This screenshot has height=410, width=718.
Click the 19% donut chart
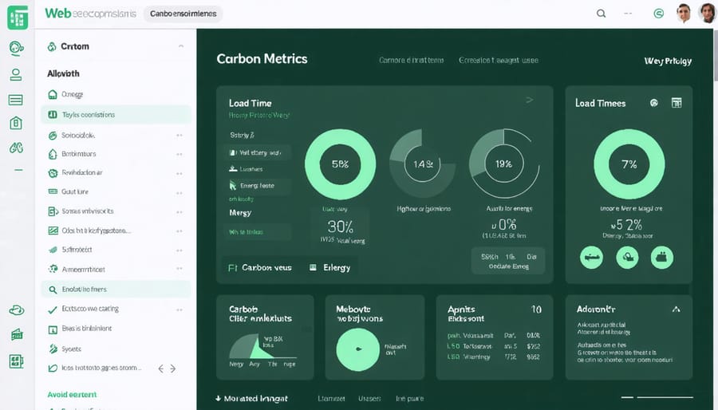pyautogui.click(x=503, y=164)
